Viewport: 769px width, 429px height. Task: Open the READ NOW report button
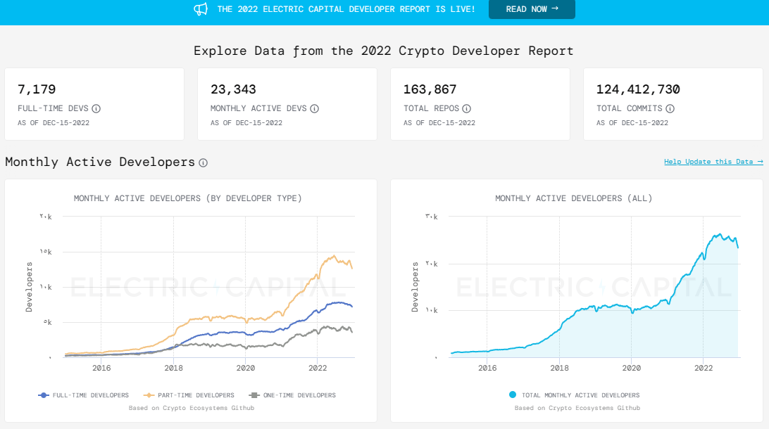[x=532, y=9]
